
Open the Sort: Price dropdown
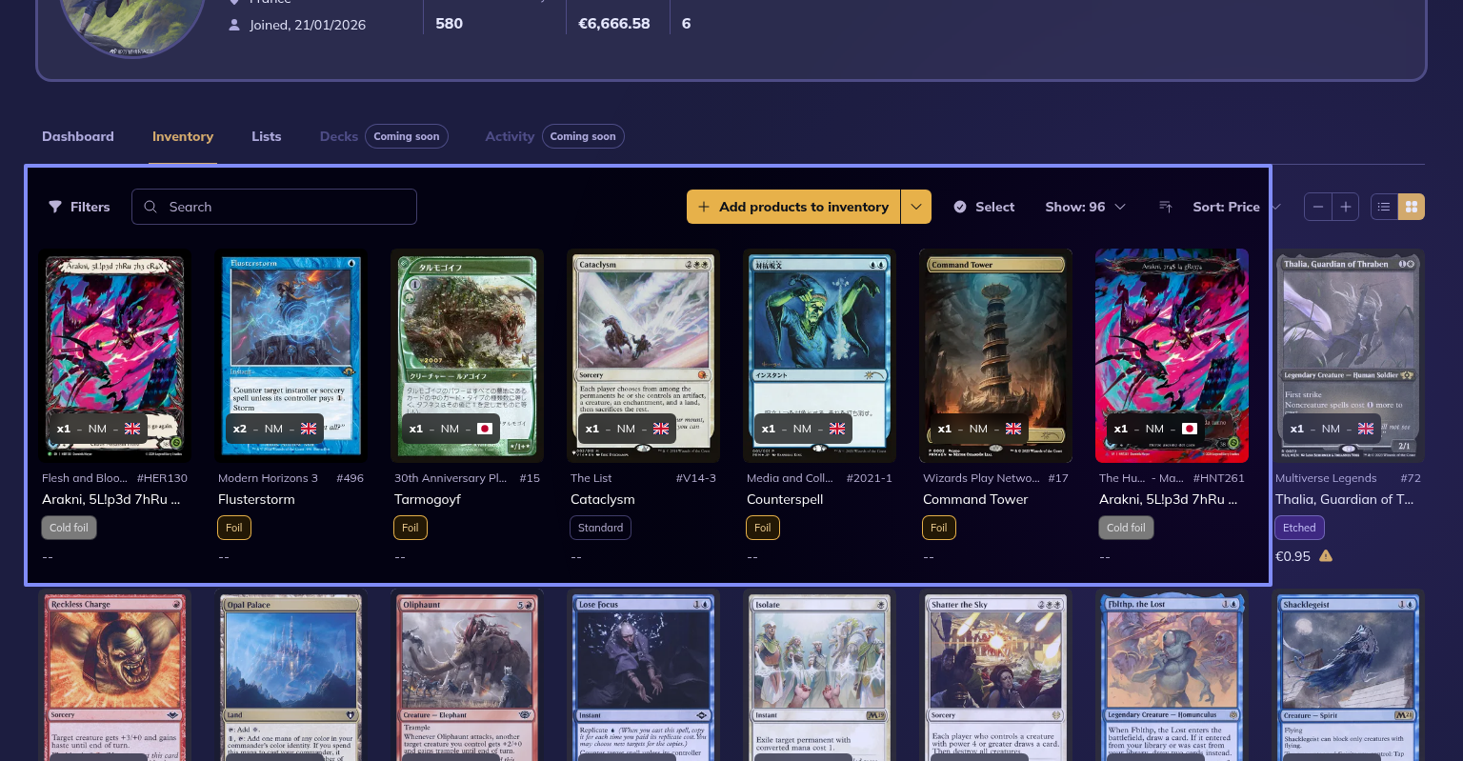click(x=1235, y=207)
